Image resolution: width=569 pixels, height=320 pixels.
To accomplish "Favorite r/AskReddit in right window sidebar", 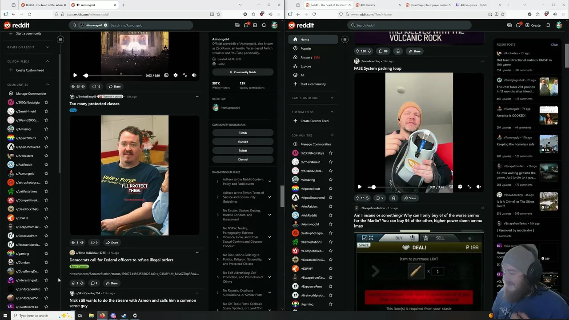I will (331, 216).
